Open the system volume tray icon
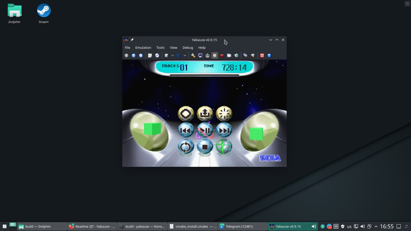 tap(363, 227)
